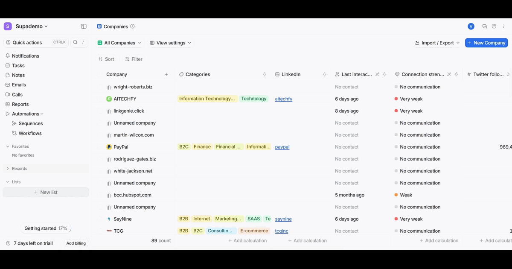Open Getting started 17% progress
This screenshot has width=512, height=269.
[x=46, y=228]
